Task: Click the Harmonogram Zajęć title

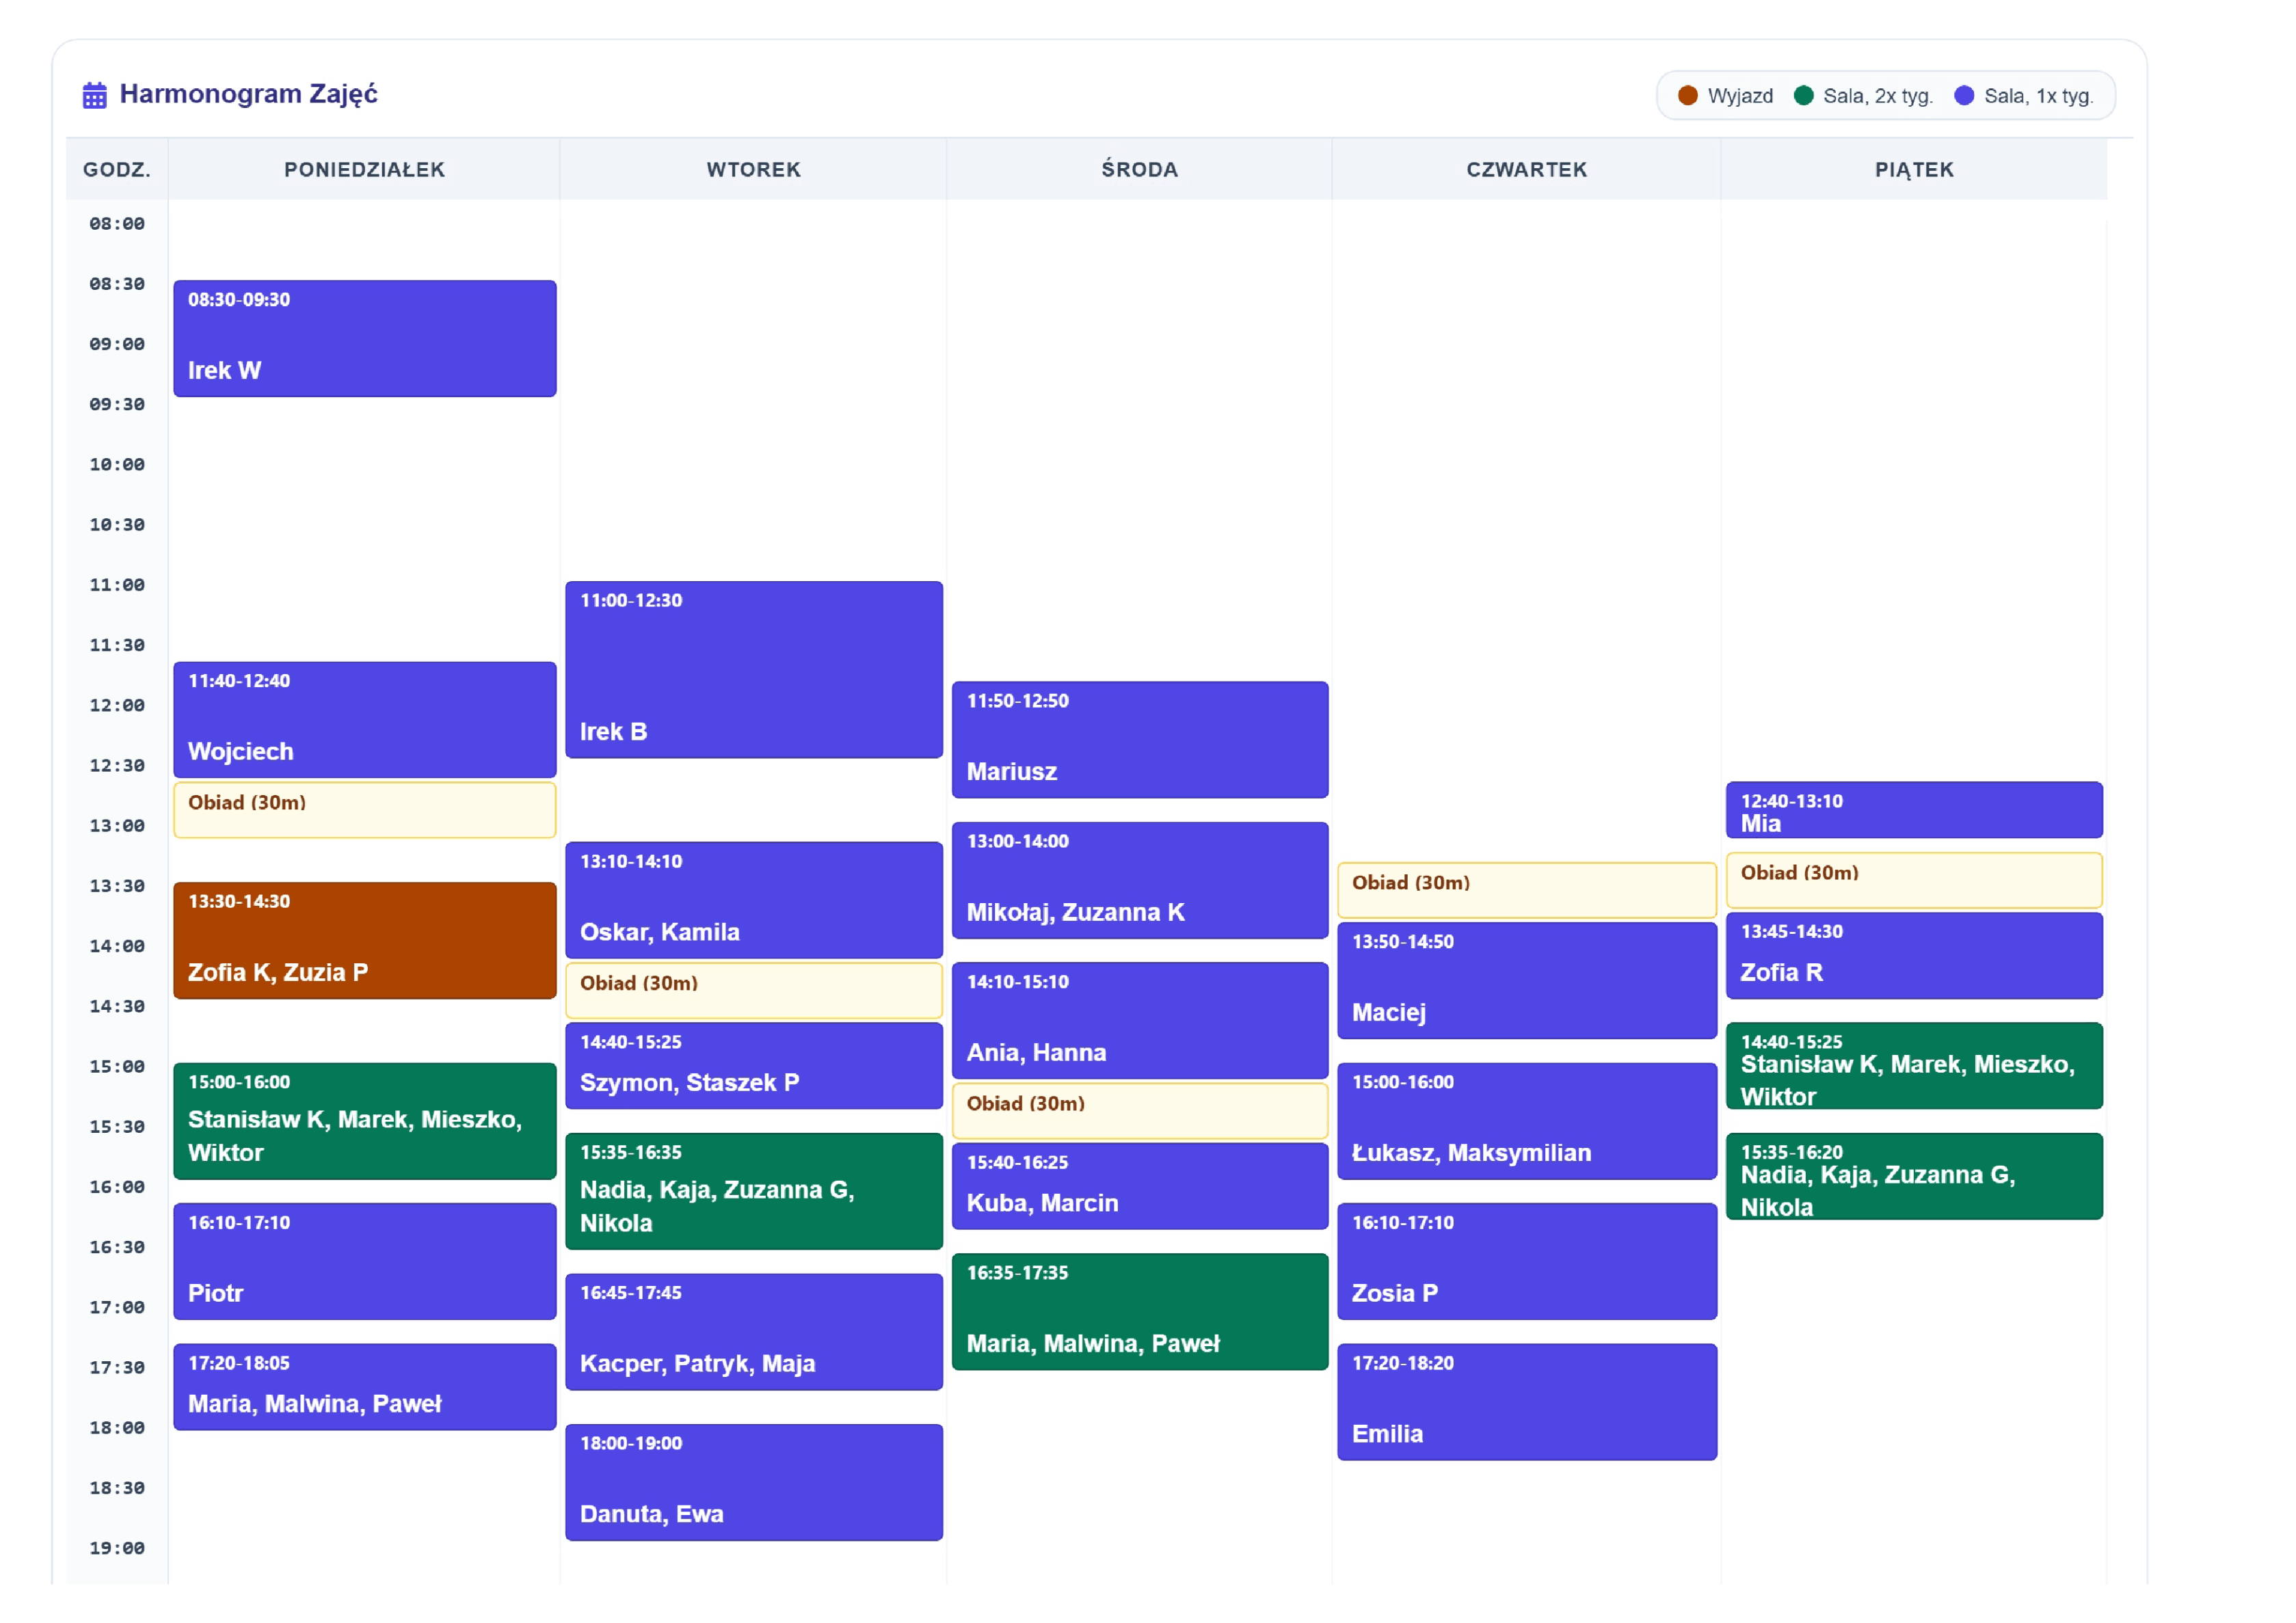Action: tap(248, 94)
